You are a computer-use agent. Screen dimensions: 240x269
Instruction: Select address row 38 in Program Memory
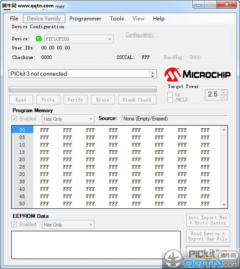(x=22, y=181)
